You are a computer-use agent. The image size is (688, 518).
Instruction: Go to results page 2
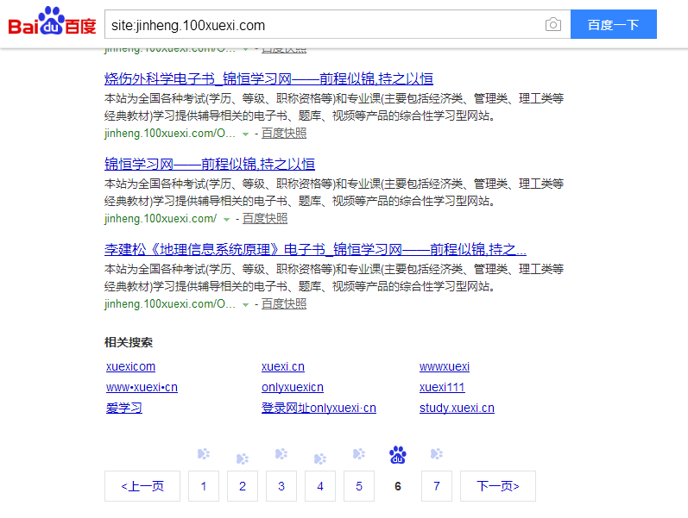243,486
